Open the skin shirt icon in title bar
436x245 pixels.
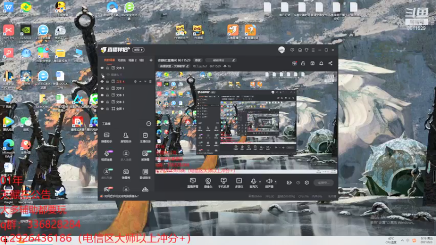click(306, 50)
